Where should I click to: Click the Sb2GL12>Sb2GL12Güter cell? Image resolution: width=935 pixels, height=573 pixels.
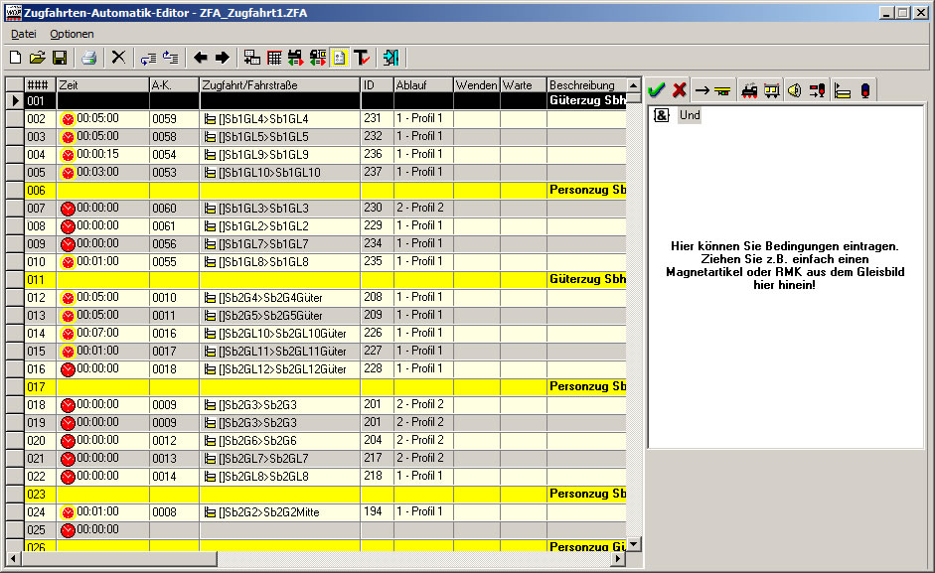tap(279, 369)
